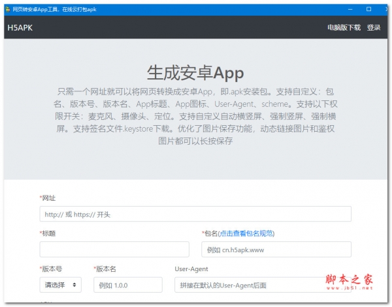Click the 标题 label text
This screenshot has width=392, height=307.
[x=48, y=233]
